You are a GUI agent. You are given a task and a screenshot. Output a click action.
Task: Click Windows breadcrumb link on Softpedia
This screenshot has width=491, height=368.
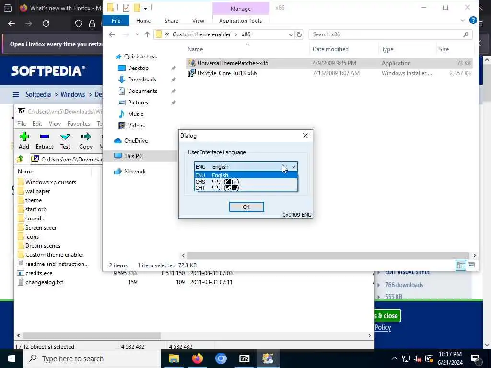pyautogui.click(x=73, y=94)
